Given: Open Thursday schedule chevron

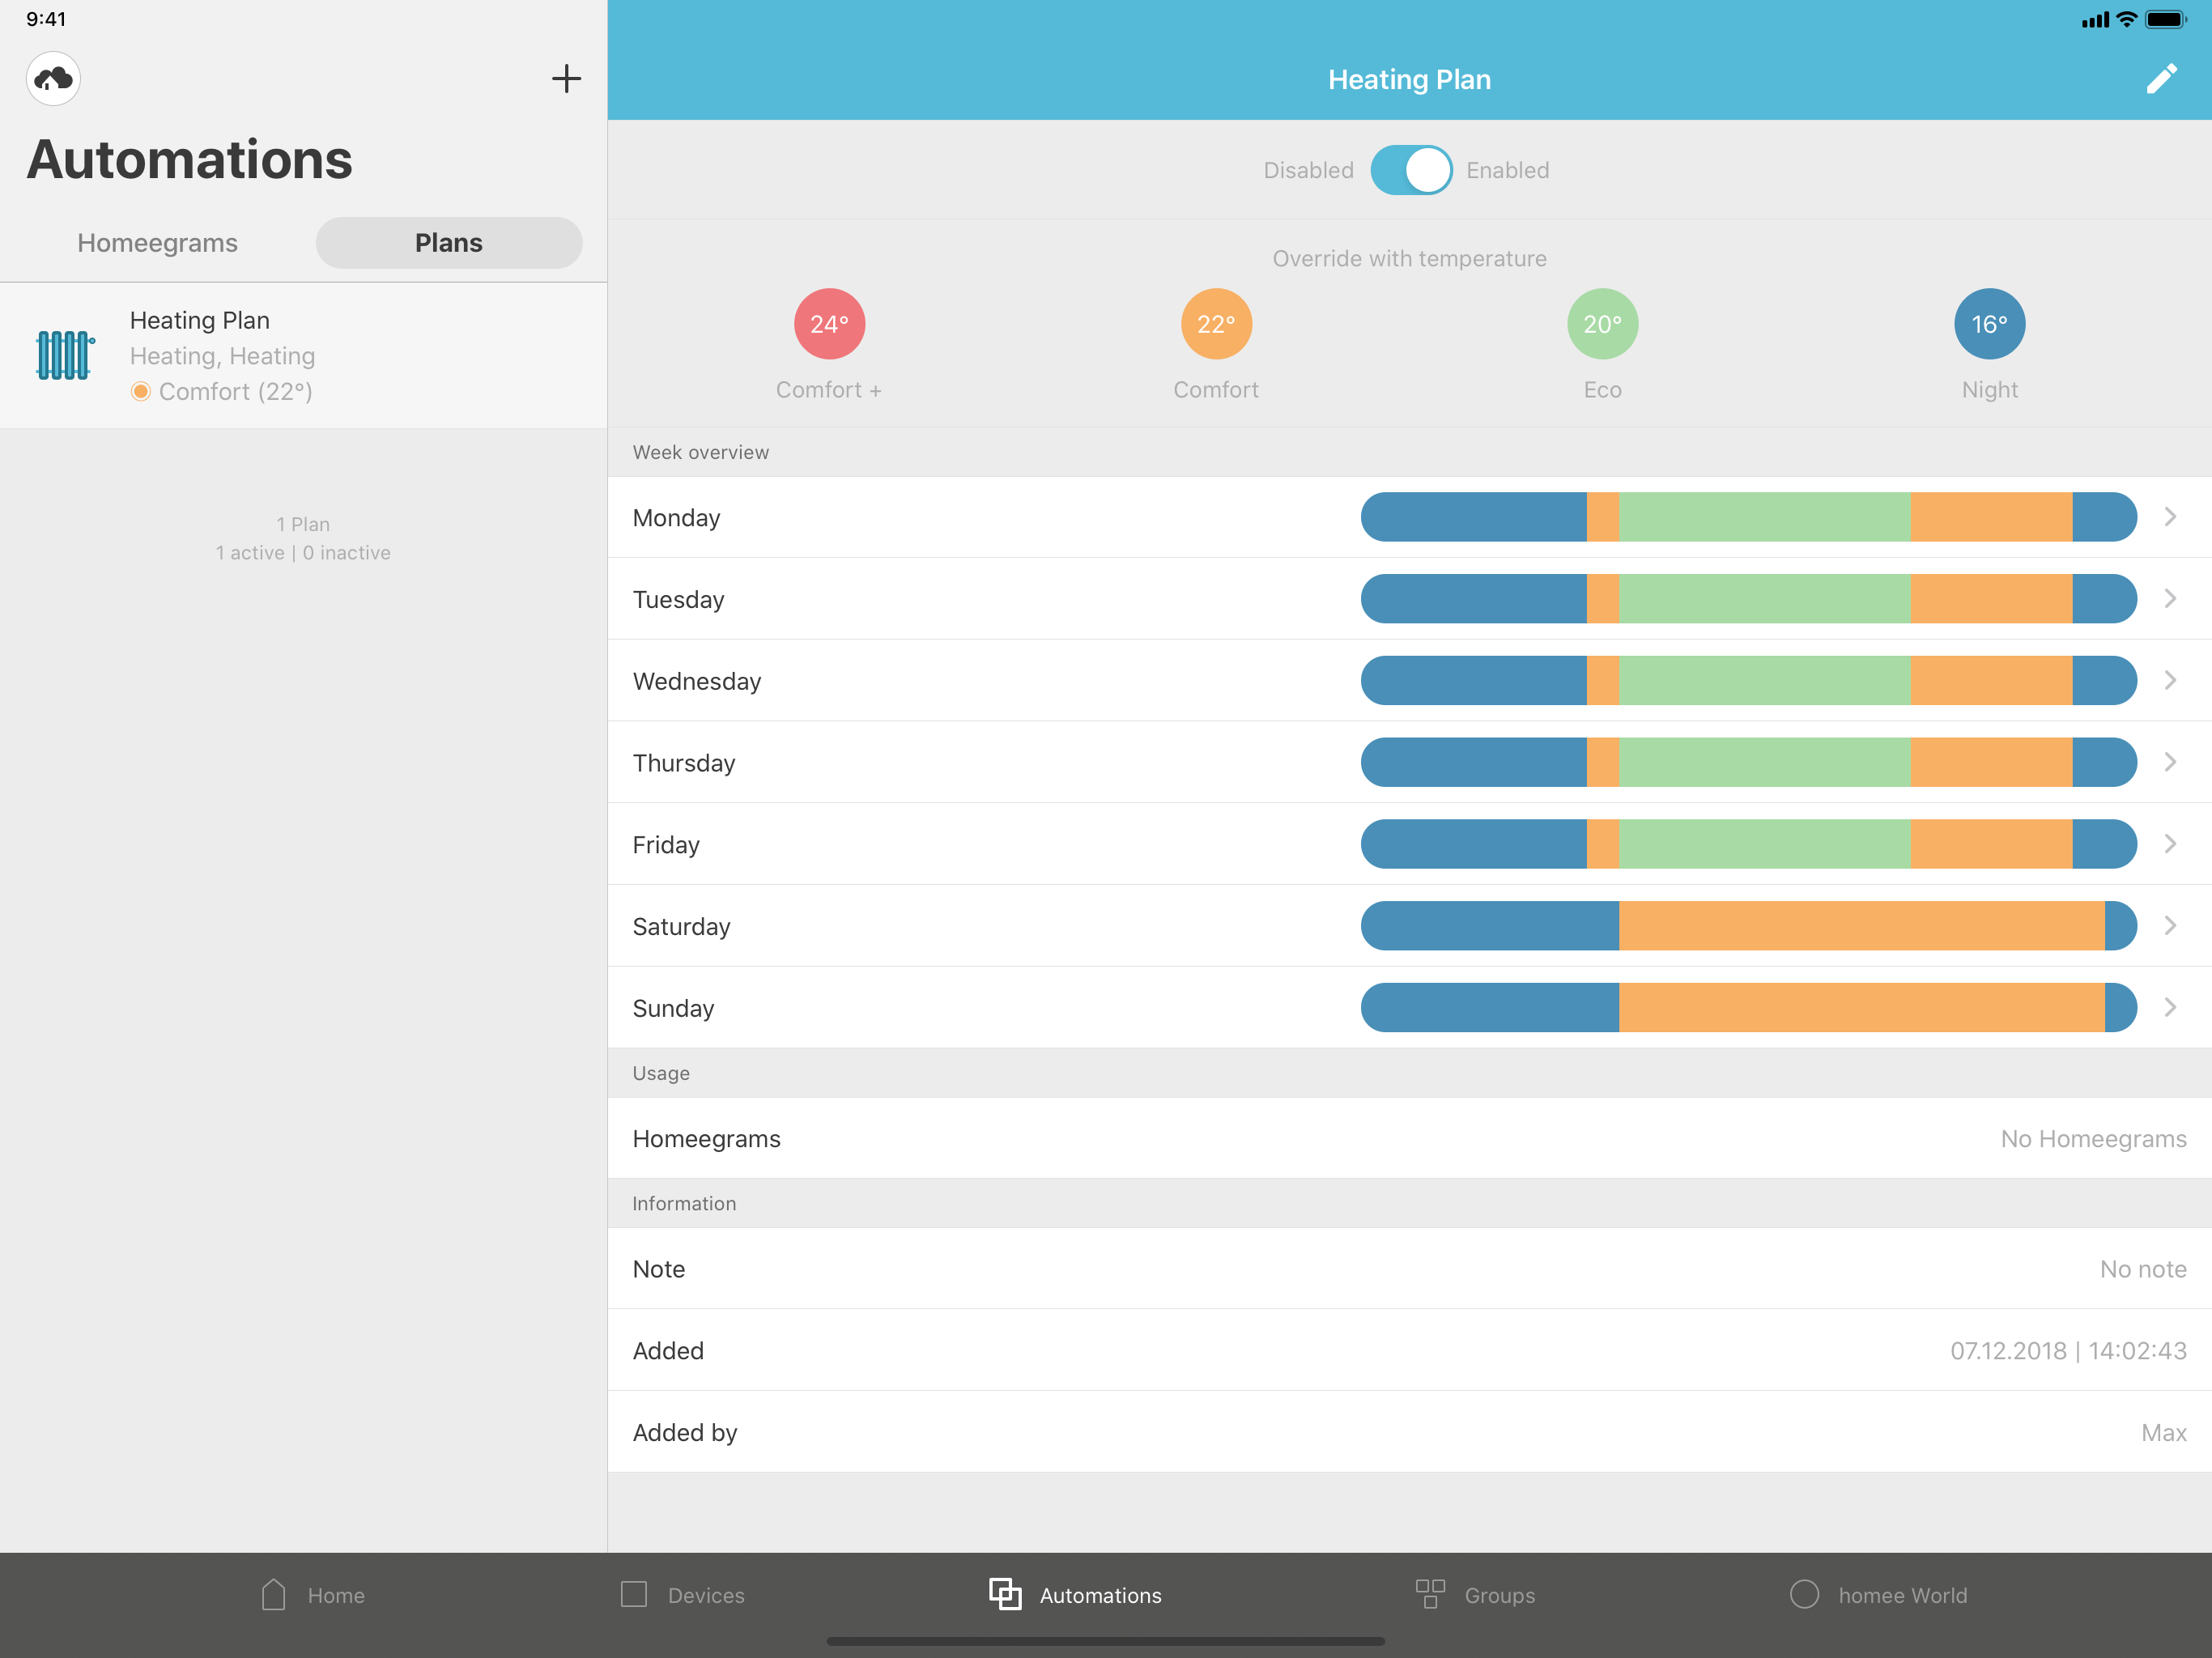Looking at the screenshot, I should coord(2169,762).
